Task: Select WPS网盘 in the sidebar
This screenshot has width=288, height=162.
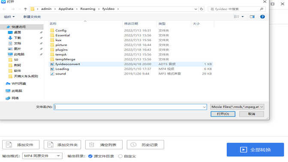Action: pyautogui.click(x=18, y=84)
